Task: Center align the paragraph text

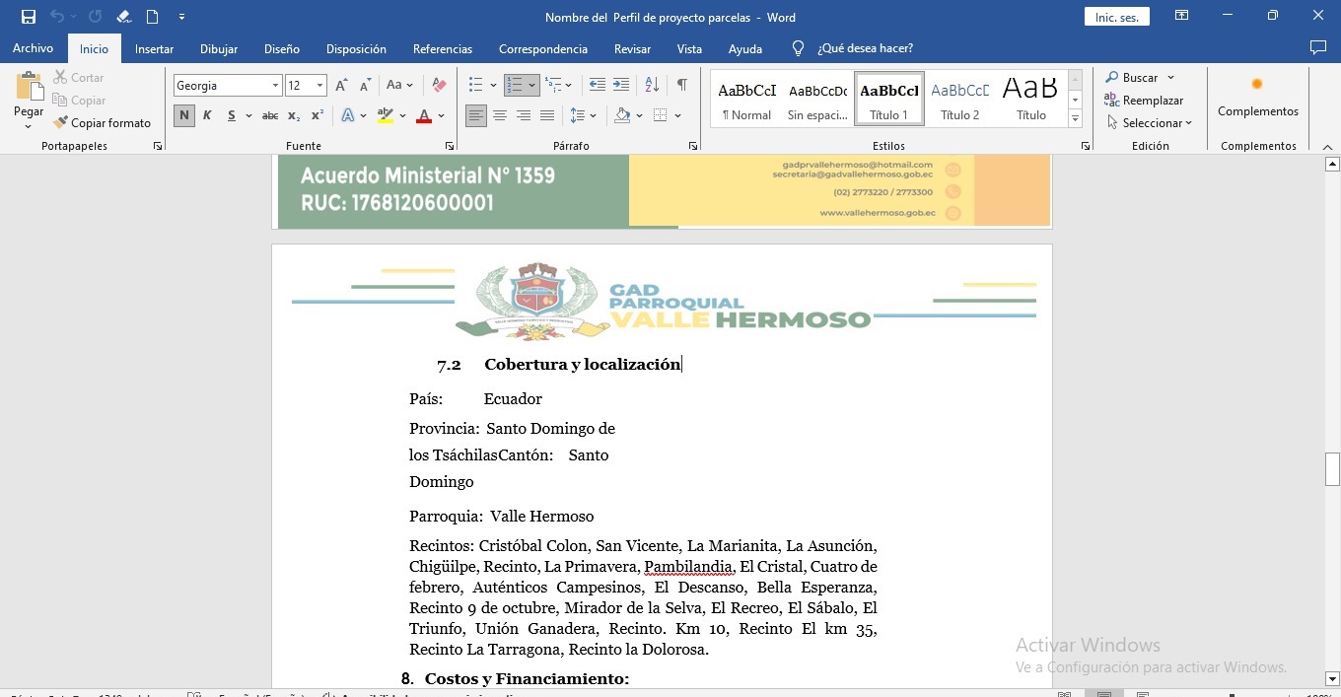Action: click(x=500, y=116)
